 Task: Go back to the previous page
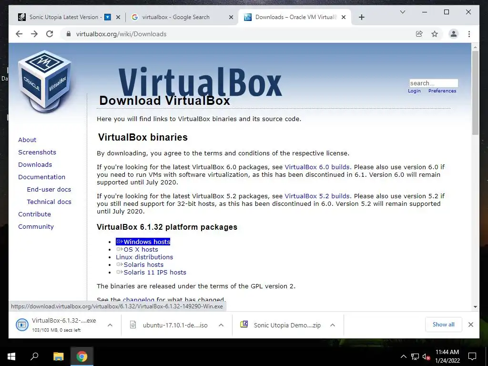(x=19, y=34)
